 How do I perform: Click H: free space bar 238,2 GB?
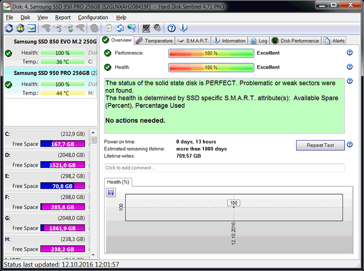tap(62, 249)
